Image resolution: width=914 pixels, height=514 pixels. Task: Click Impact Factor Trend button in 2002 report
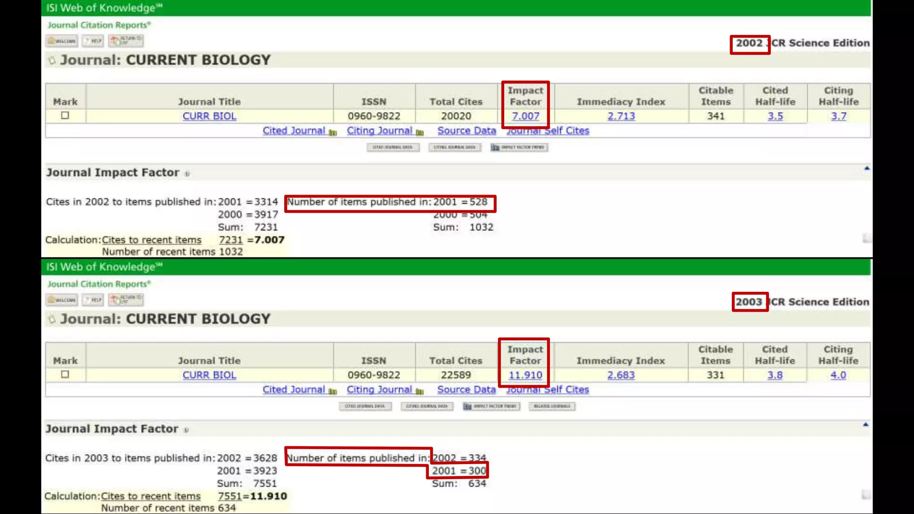(x=519, y=147)
